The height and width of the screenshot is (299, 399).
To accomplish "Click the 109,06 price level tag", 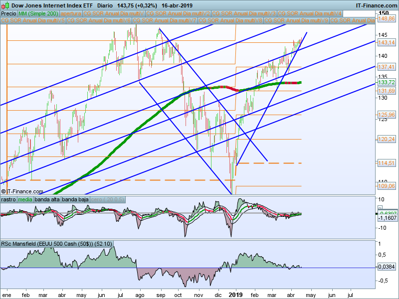I will click(387, 186).
